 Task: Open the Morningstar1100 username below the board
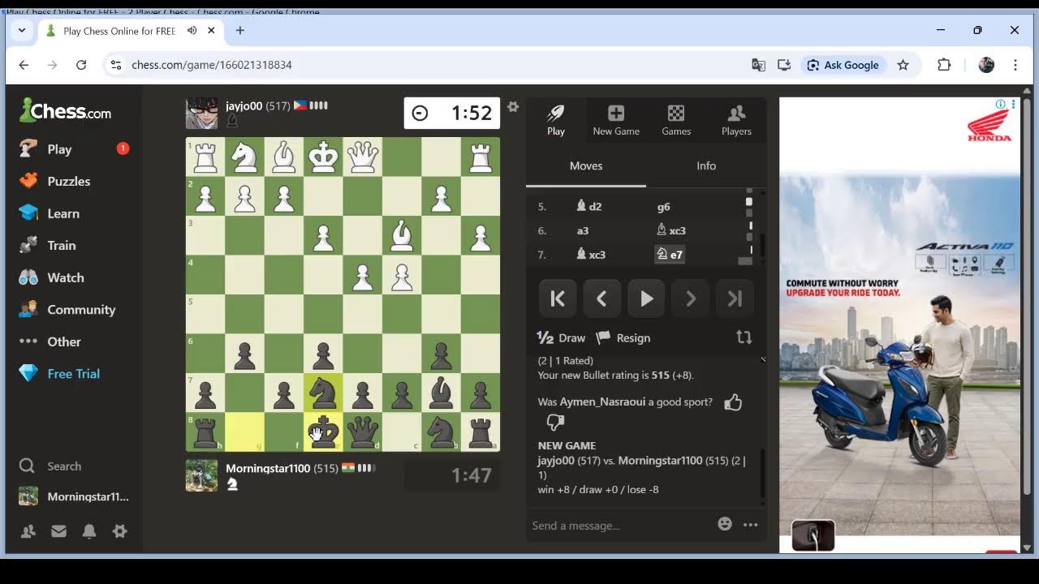tap(268, 468)
